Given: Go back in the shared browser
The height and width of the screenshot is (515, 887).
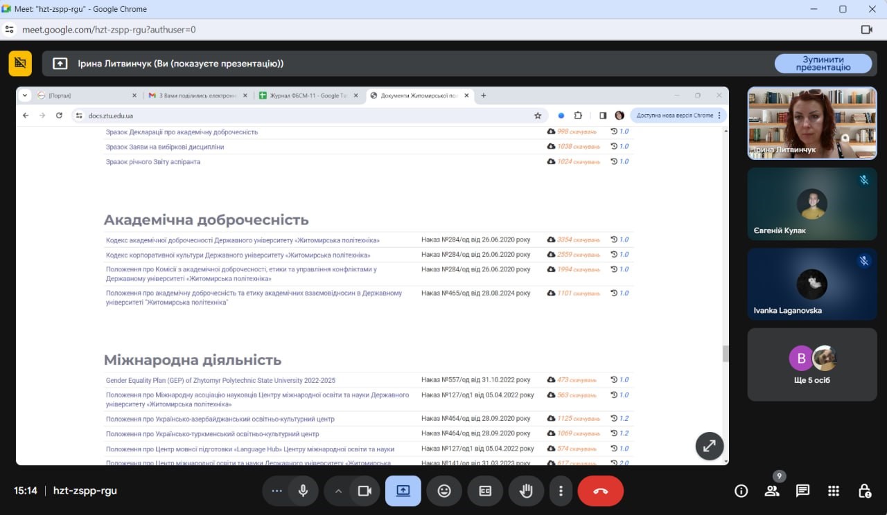Looking at the screenshot, I should pyautogui.click(x=26, y=116).
